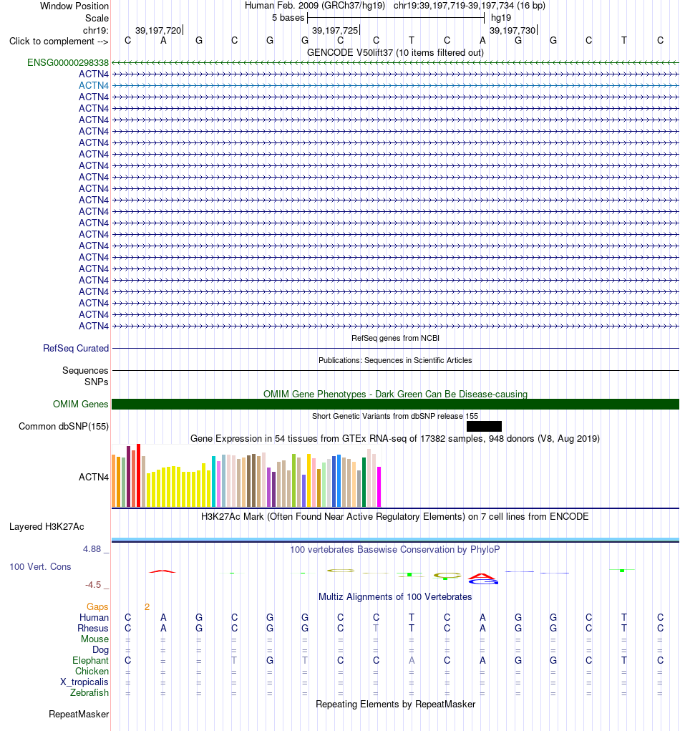
Task: Click 'Multiz Alignments of 100 Vertebrates' title
Action: (395, 596)
